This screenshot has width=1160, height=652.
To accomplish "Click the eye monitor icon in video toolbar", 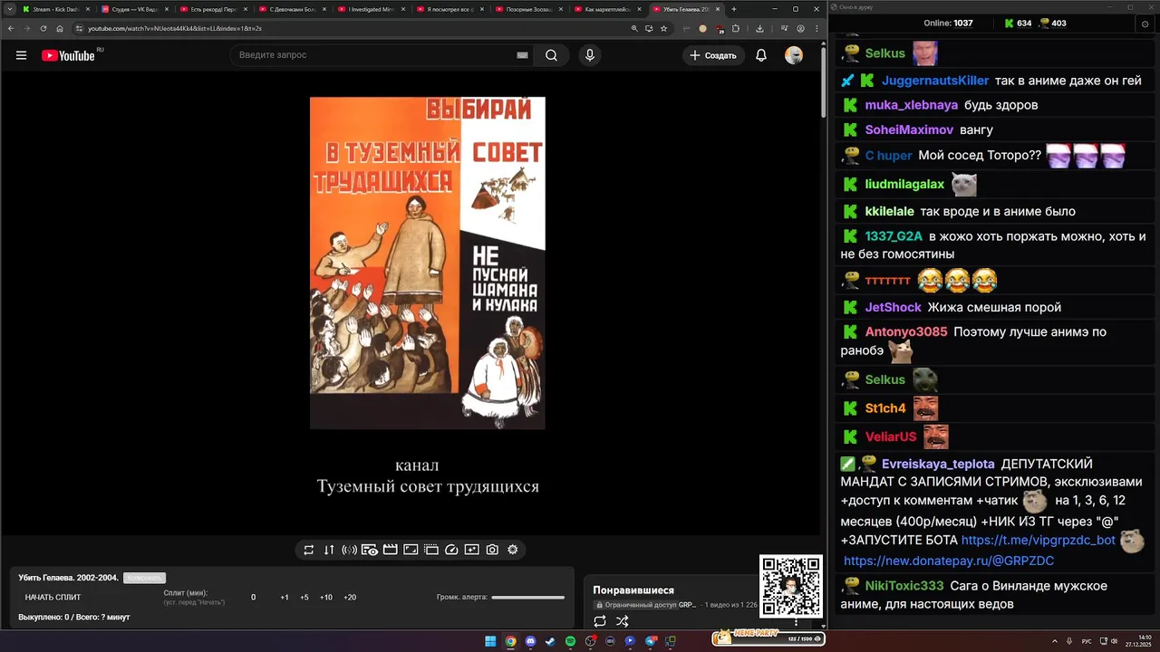I will [370, 550].
